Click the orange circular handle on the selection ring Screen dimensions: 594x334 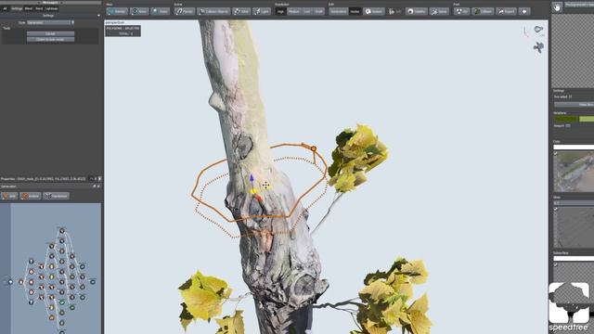tap(314, 148)
